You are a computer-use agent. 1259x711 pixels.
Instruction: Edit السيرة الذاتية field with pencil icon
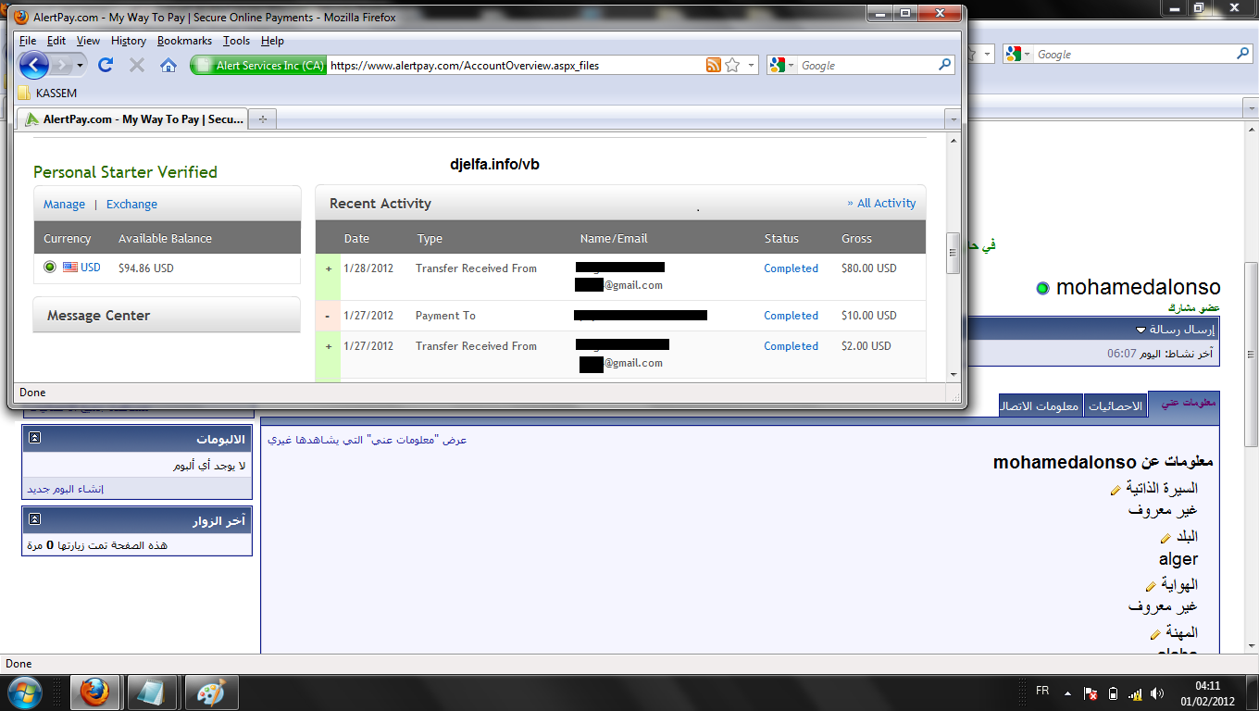(x=1116, y=491)
